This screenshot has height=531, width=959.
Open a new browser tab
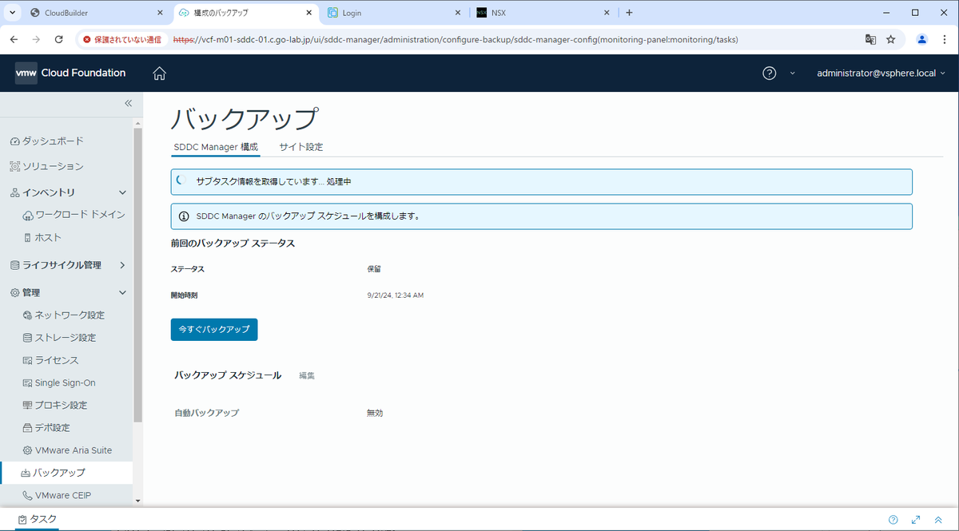(629, 13)
